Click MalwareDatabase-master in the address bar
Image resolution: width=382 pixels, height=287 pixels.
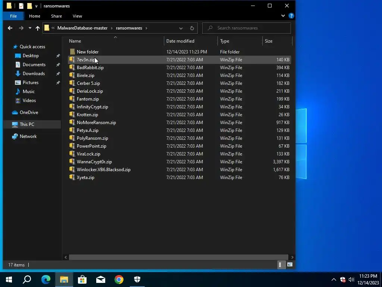coord(82,28)
